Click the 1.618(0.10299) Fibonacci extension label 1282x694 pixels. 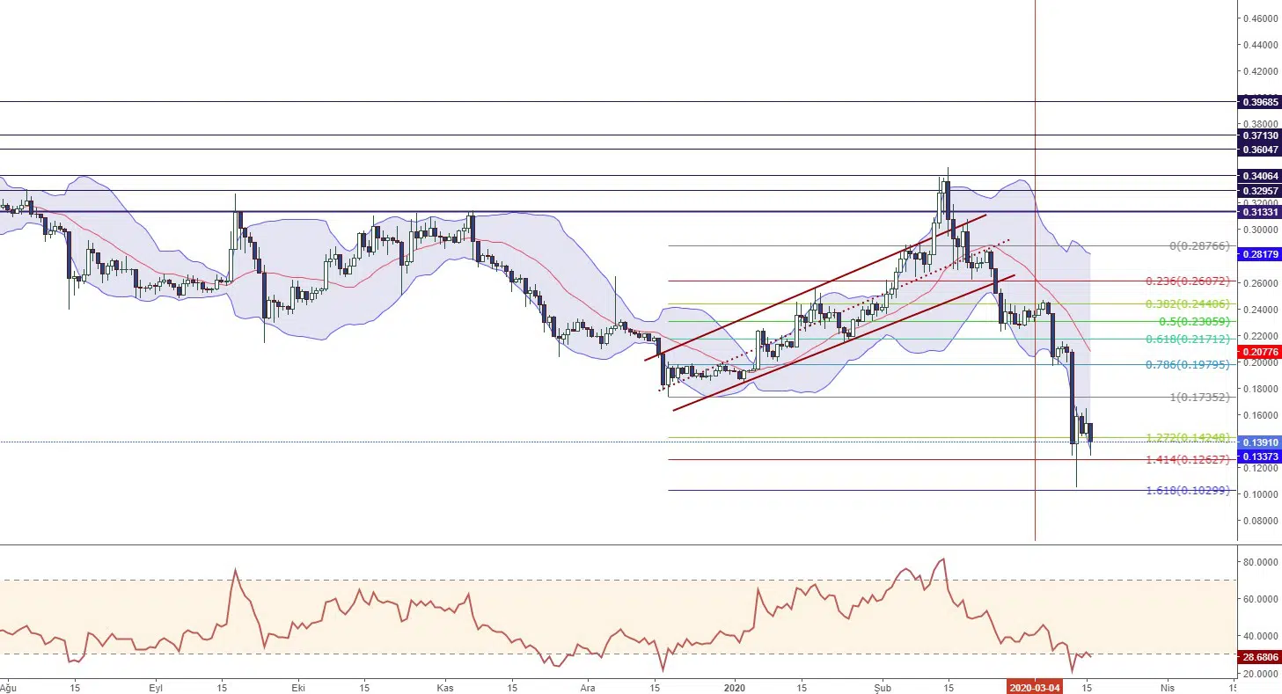point(1187,490)
